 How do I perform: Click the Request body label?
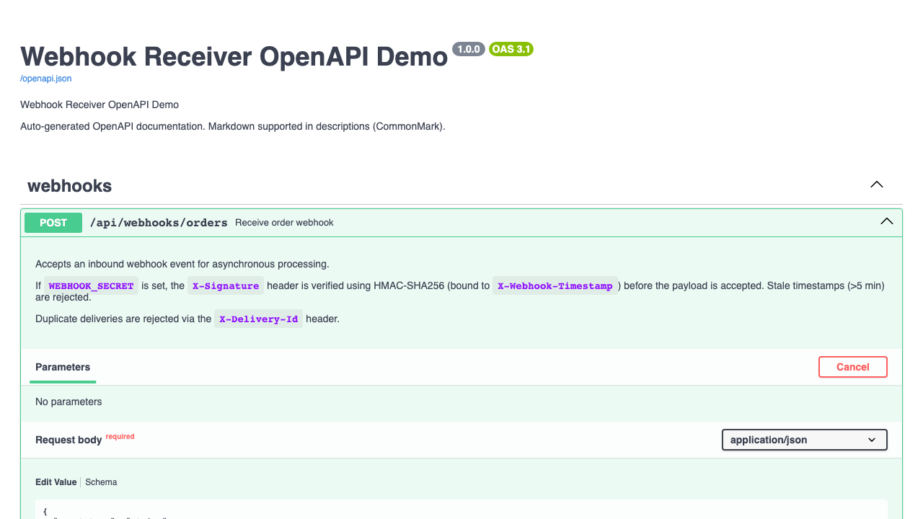click(x=69, y=440)
